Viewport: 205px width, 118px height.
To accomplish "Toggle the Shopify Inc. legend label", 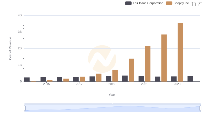I will pyautogui.click(x=181, y=3).
